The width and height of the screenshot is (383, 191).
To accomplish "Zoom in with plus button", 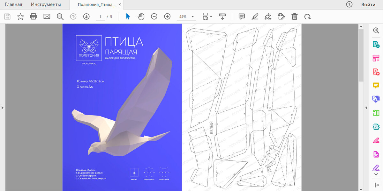I will click(x=167, y=17).
